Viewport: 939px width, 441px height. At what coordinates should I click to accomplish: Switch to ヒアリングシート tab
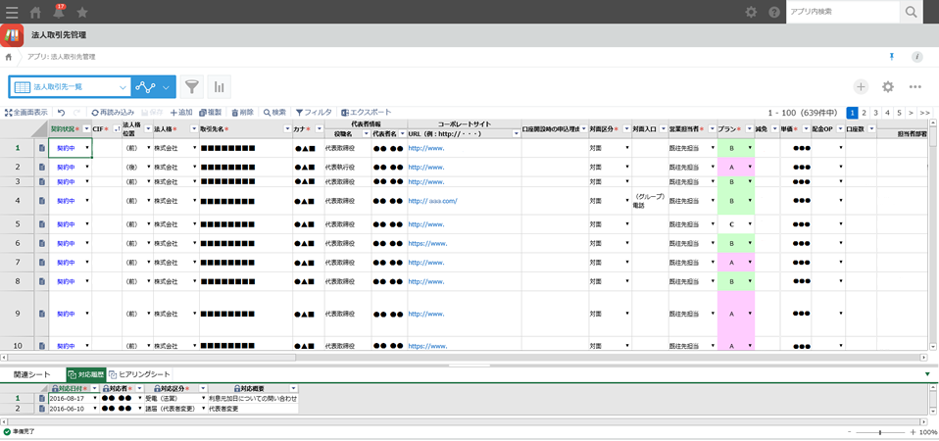coord(138,374)
